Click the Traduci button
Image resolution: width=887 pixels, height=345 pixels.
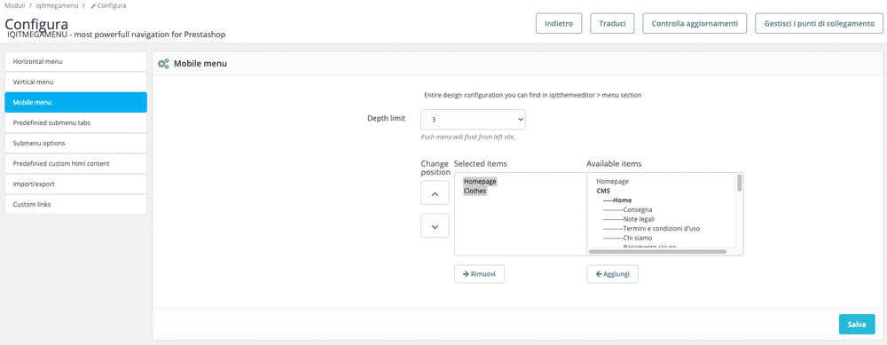[x=612, y=24]
